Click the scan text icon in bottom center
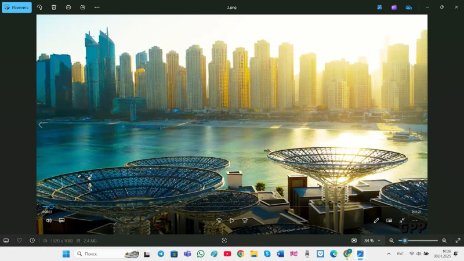464x261 pixels. point(224,240)
